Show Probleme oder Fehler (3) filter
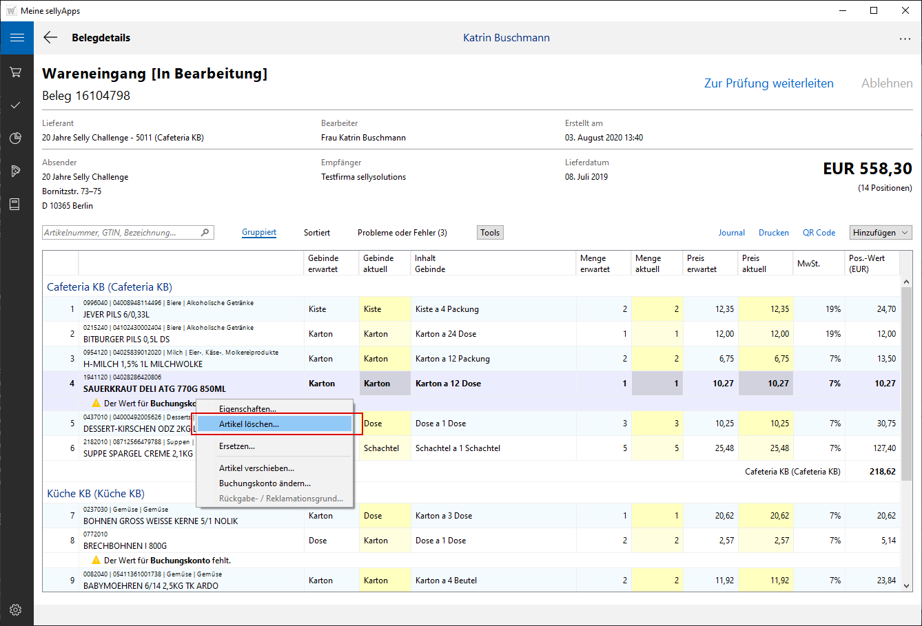 [402, 233]
